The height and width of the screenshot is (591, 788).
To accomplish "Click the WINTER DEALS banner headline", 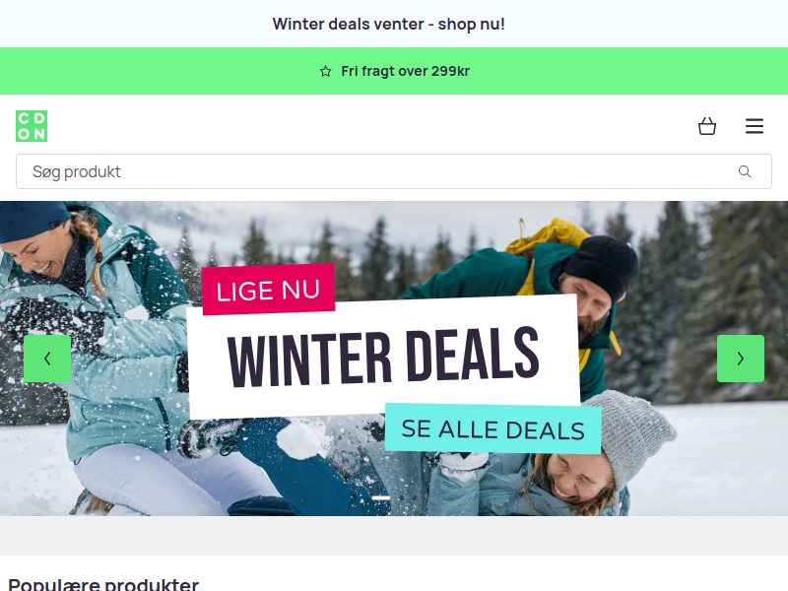I will (x=383, y=356).
